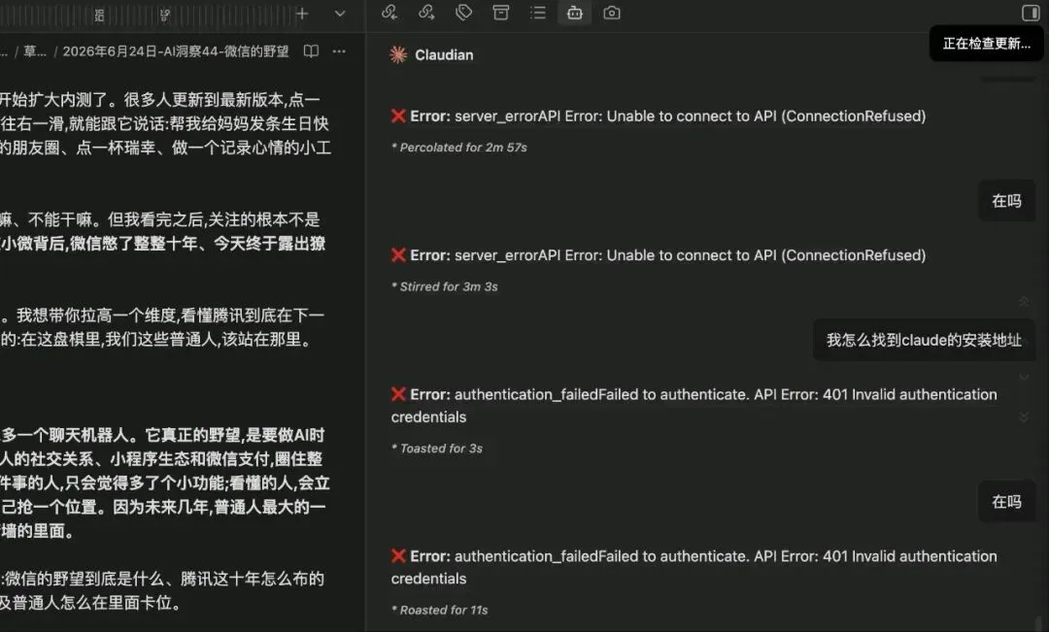
Task: Place cursor in line '嘛、不能干嘛。但我看完之后'
Action: [160, 220]
